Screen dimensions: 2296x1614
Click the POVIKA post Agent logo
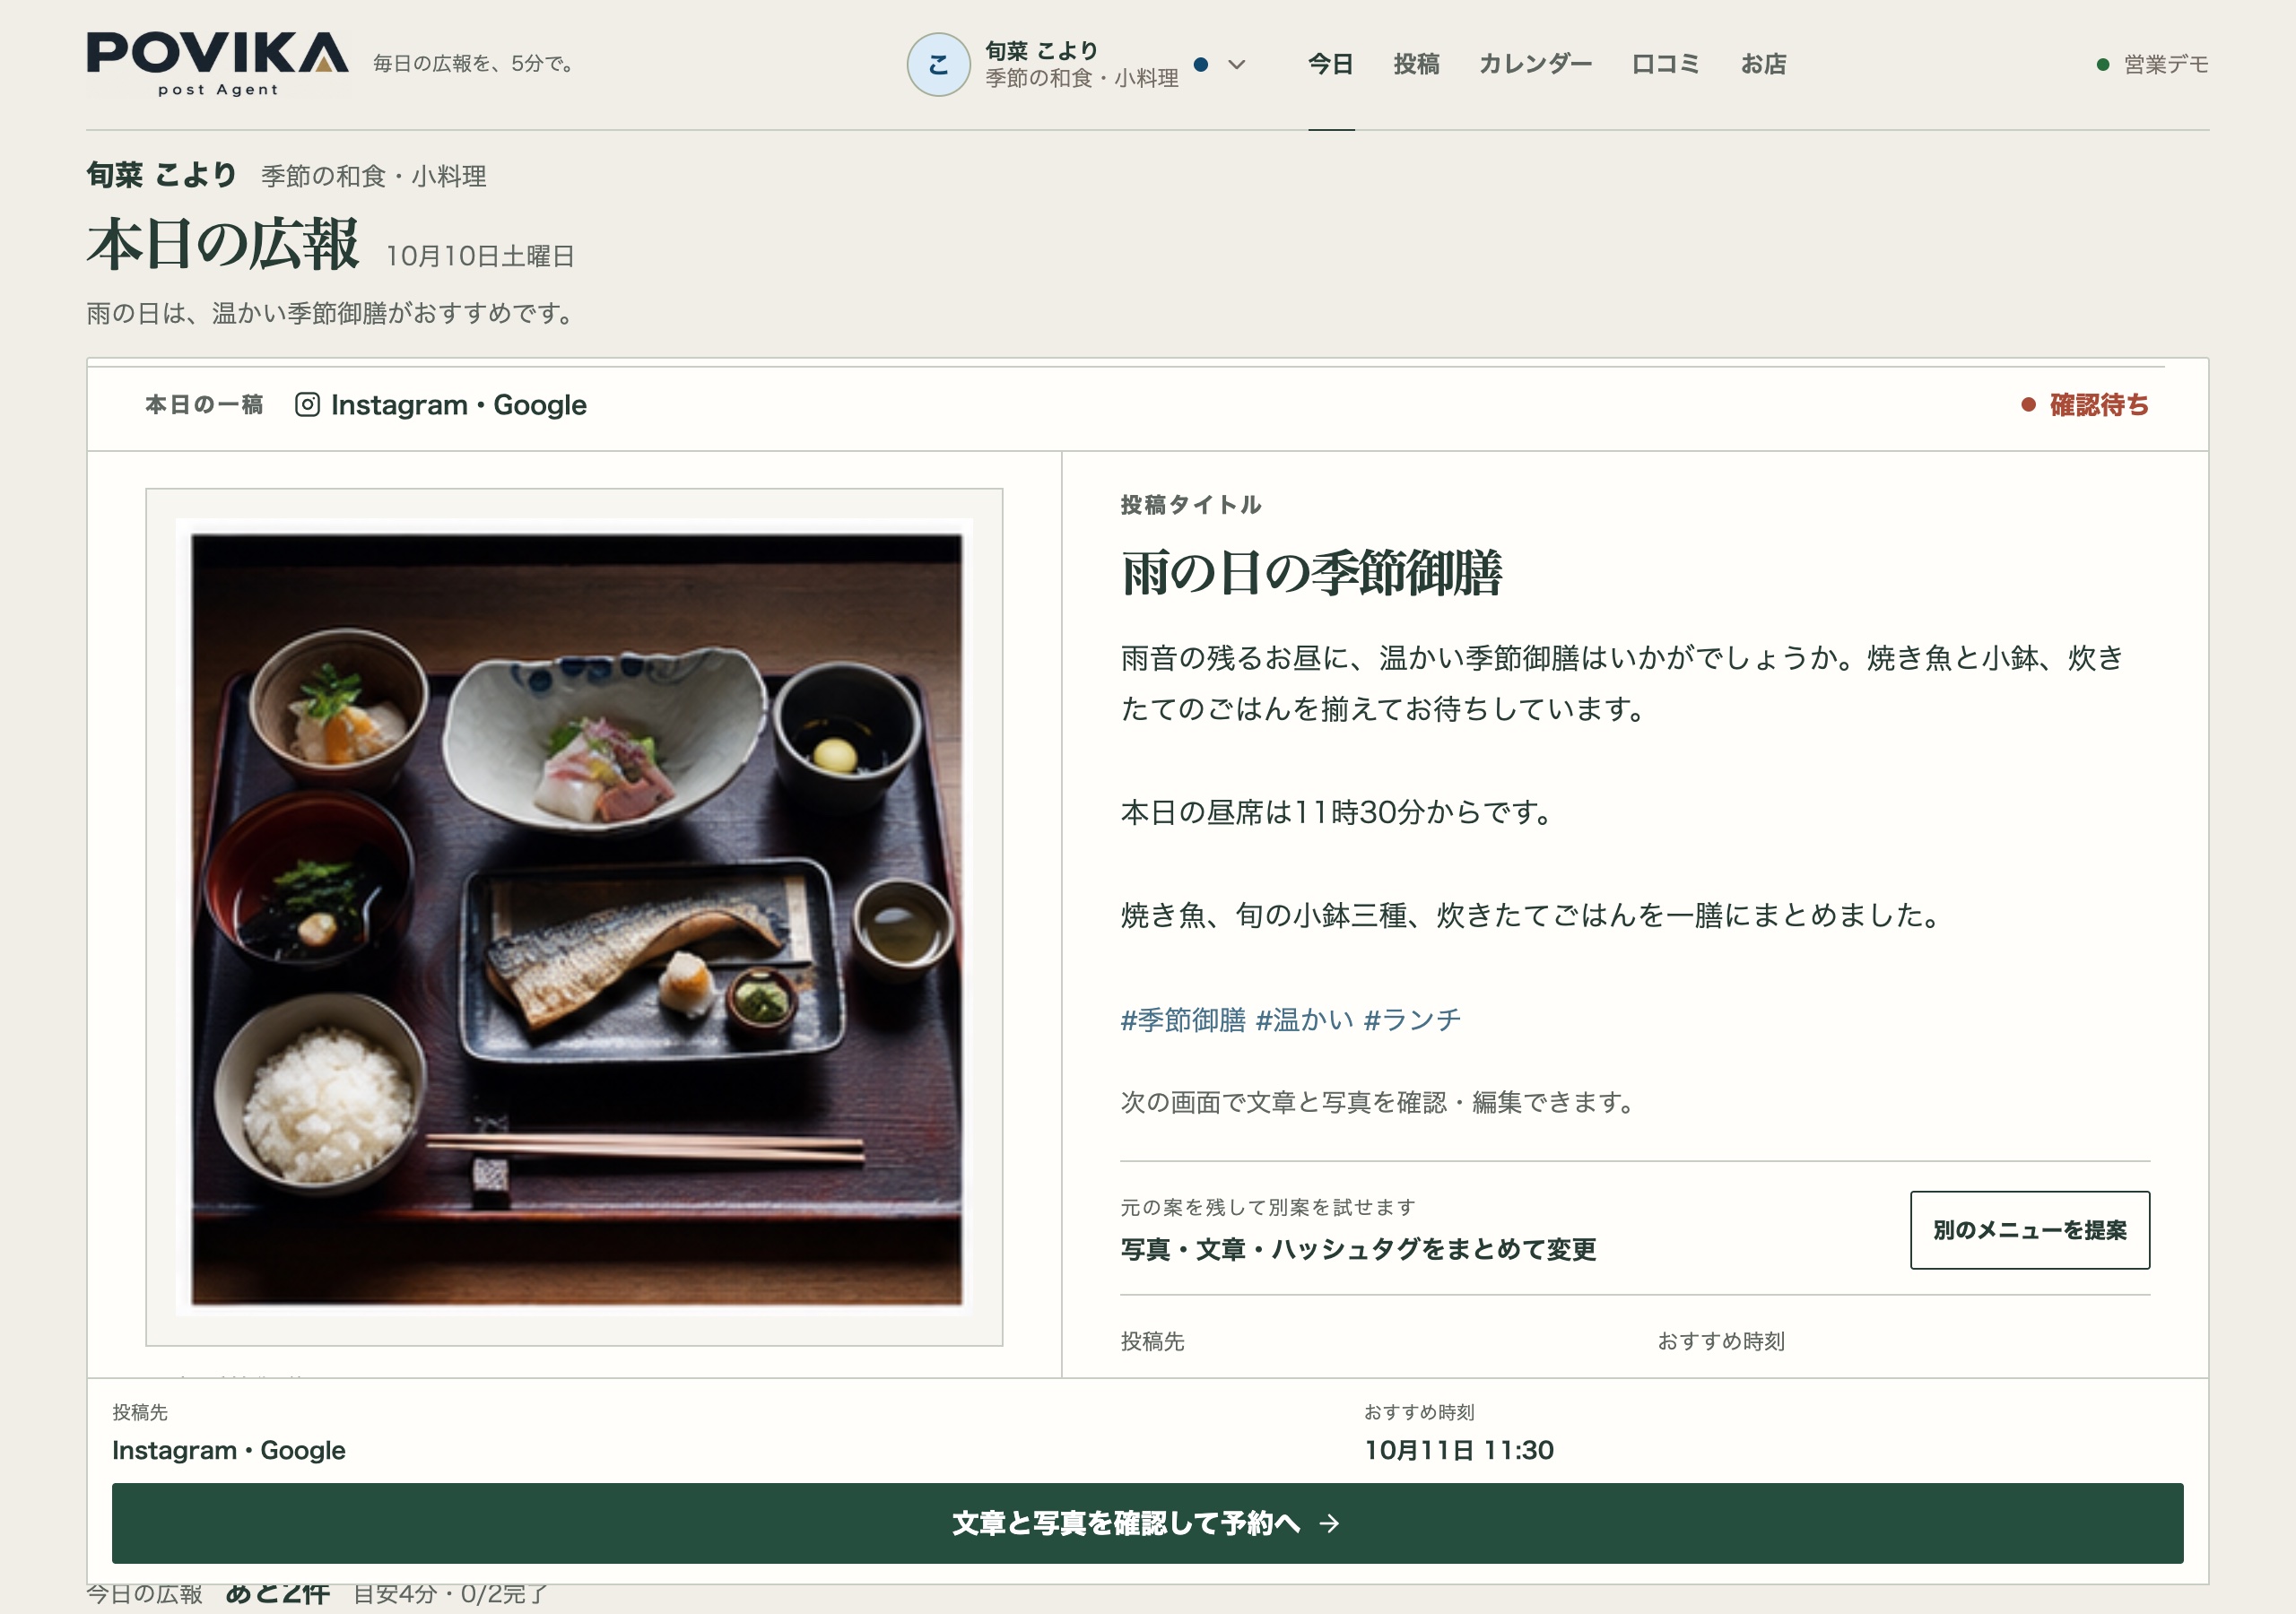coord(217,64)
